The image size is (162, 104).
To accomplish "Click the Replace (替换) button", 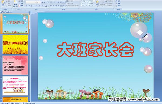I will [118, 3].
